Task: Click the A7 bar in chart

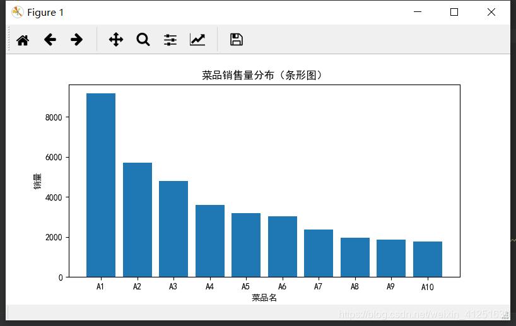Action: (319, 253)
